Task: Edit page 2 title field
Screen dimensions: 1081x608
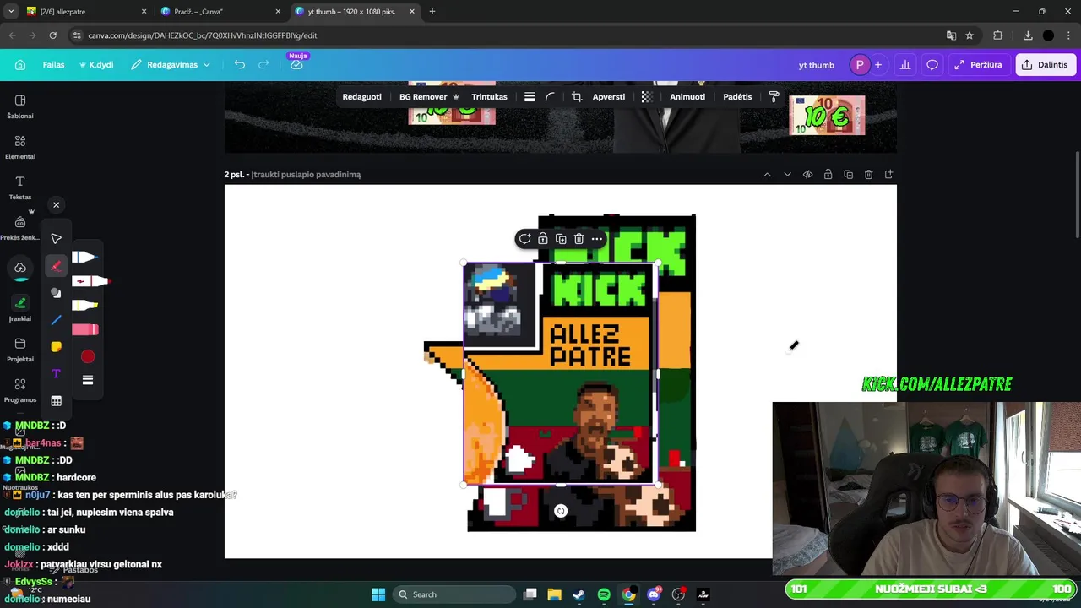Action: [307, 175]
